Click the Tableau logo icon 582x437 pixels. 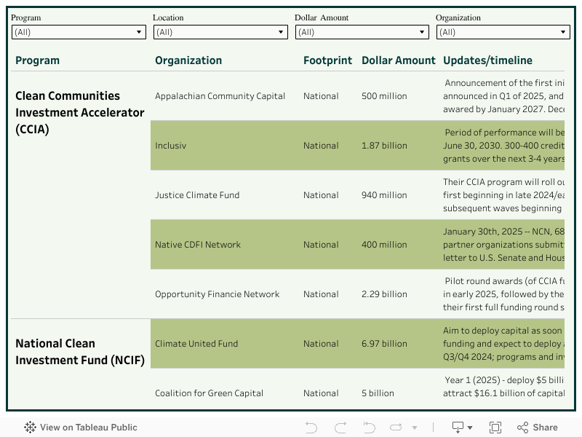coord(31,428)
